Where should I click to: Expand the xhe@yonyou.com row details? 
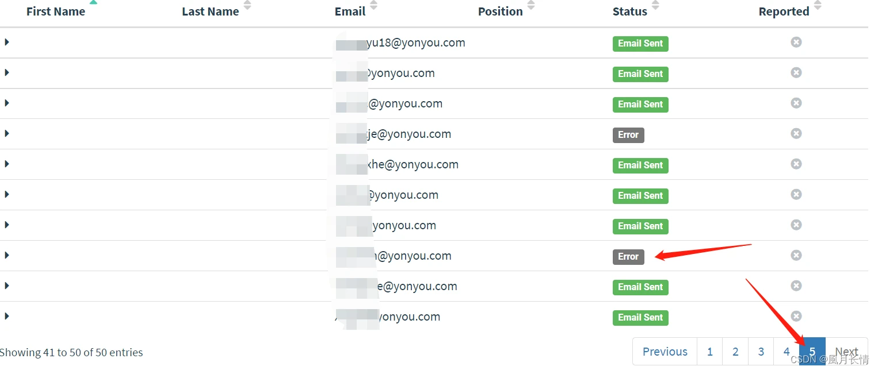pyautogui.click(x=7, y=164)
